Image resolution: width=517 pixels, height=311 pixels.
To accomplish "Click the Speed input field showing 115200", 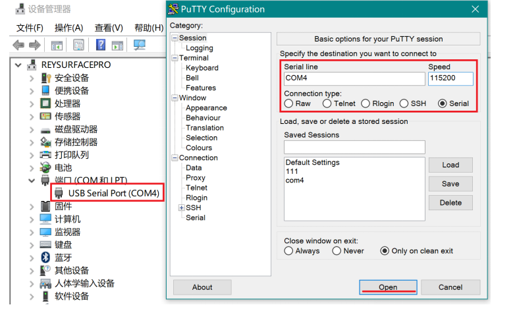I will [x=450, y=78].
